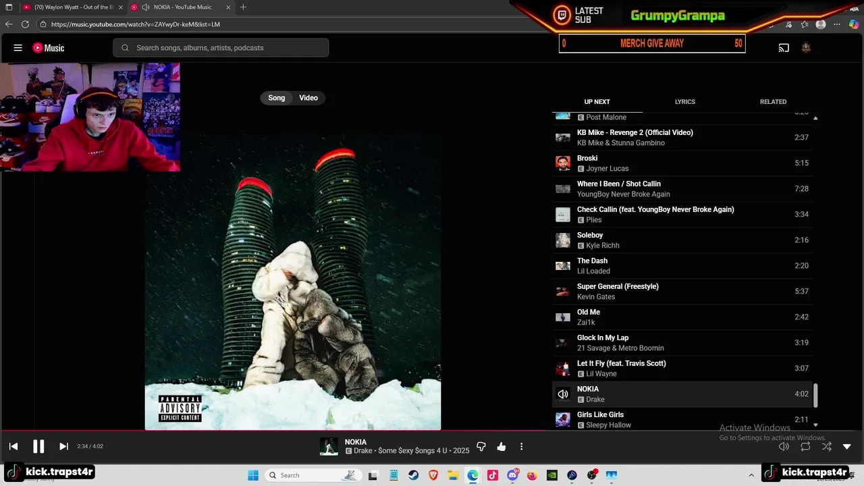Open the account avatar menu
The height and width of the screenshot is (486, 864).
(805, 48)
